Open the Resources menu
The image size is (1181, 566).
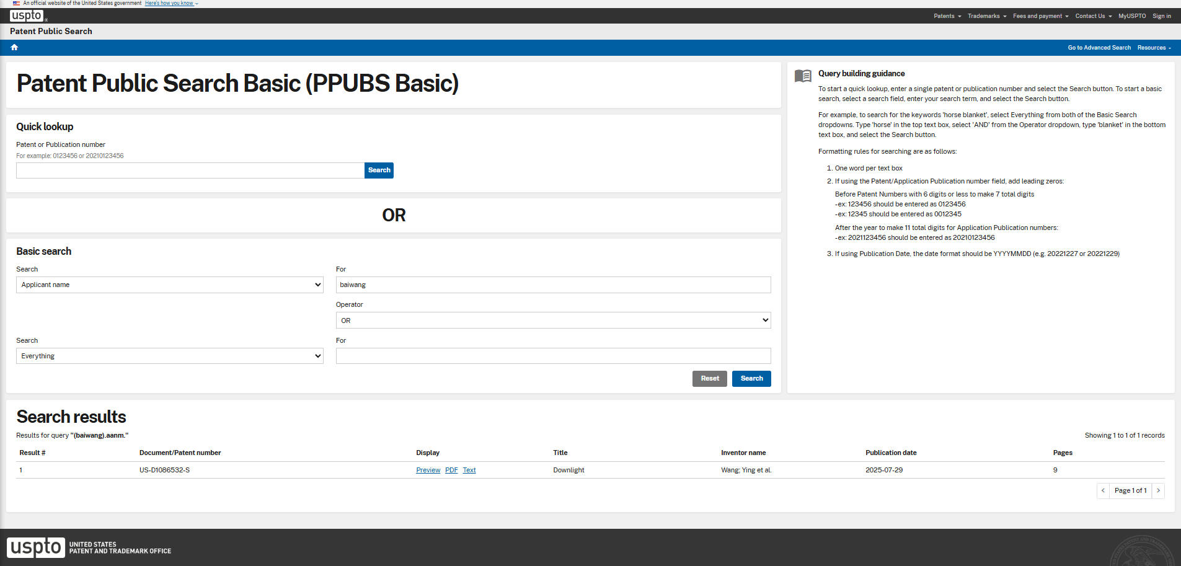1154,48
